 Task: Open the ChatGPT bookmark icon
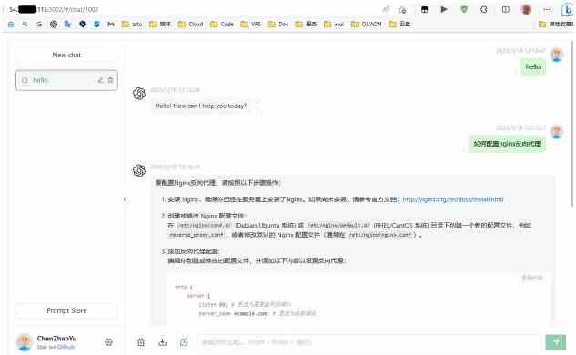tap(54, 25)
